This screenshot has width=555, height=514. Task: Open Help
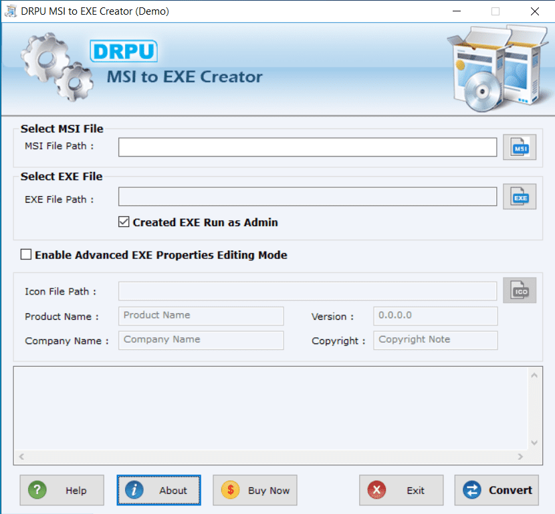point(62,491)
